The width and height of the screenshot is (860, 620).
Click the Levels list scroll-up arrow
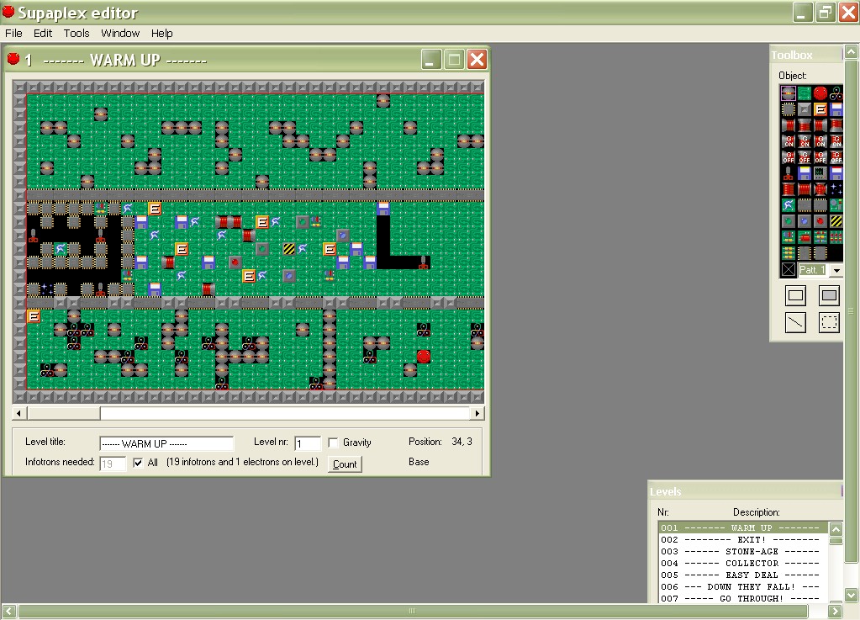tap(836, 529)
